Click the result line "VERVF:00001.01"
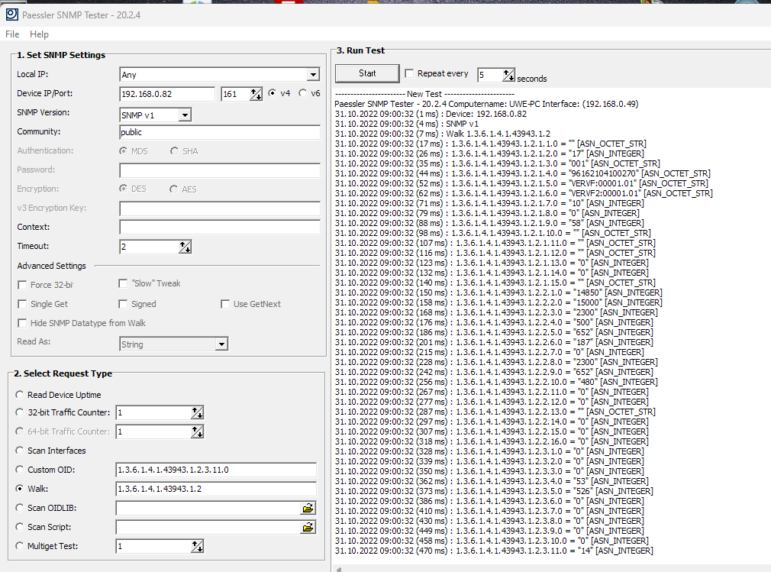 tap(521, 183)
